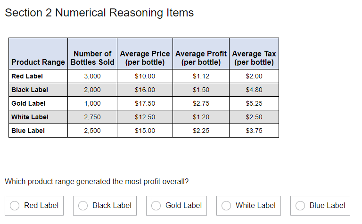The width and height of the screenshot is (362, 224).
Task: Click the $2.75 average profit cell
Action: (x=201, y=103)
